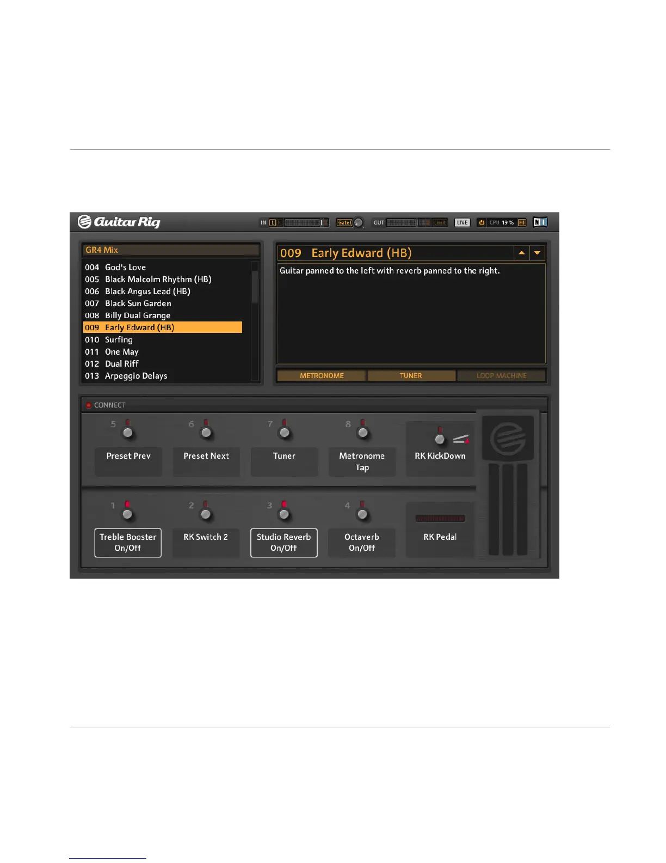Click the red CONNECT indicator
This screenshot has height=863, width=666.
tap(89, 405)
